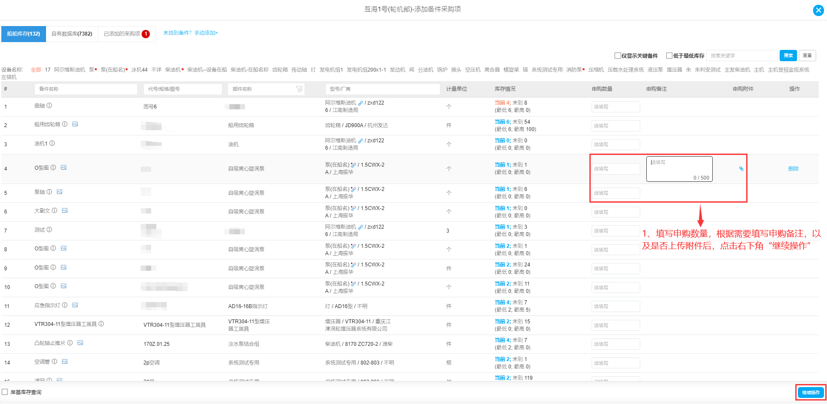Open info icon for 应急指示灯
827x404 pixels.
coord(65,305)
